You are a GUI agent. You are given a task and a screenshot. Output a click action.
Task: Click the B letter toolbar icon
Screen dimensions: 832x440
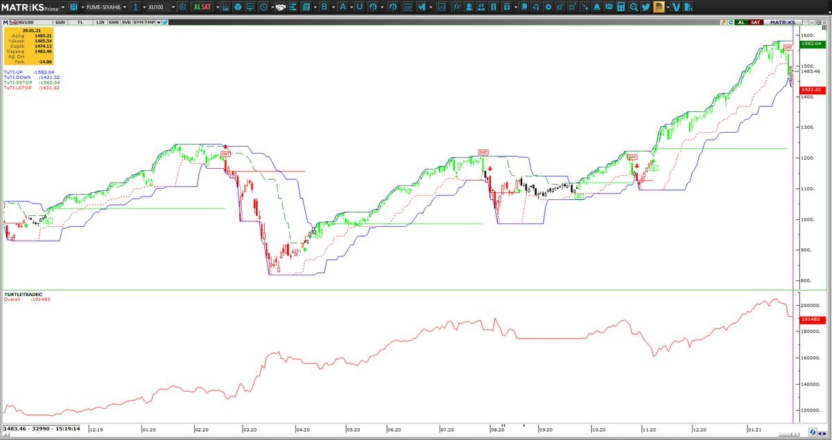tap(324, 7)
